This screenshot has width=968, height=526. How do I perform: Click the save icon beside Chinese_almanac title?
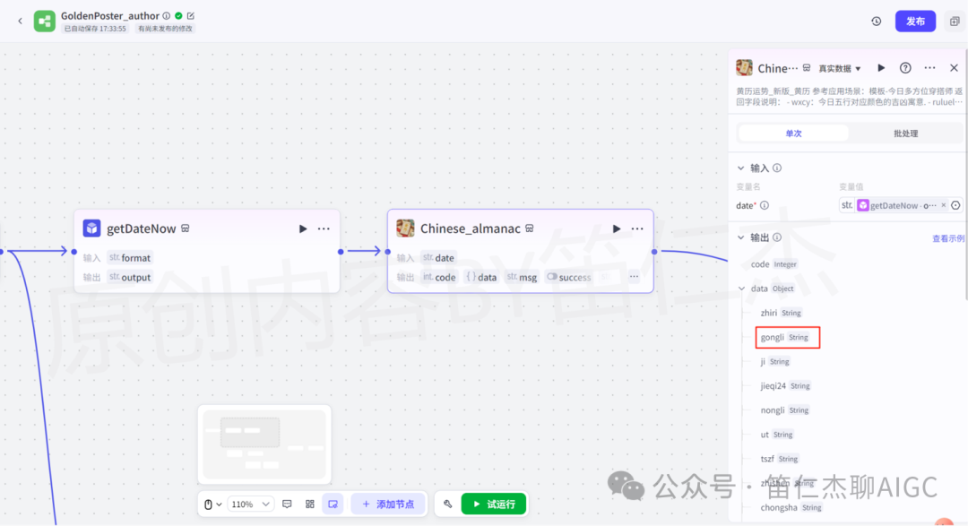point(530,229)
